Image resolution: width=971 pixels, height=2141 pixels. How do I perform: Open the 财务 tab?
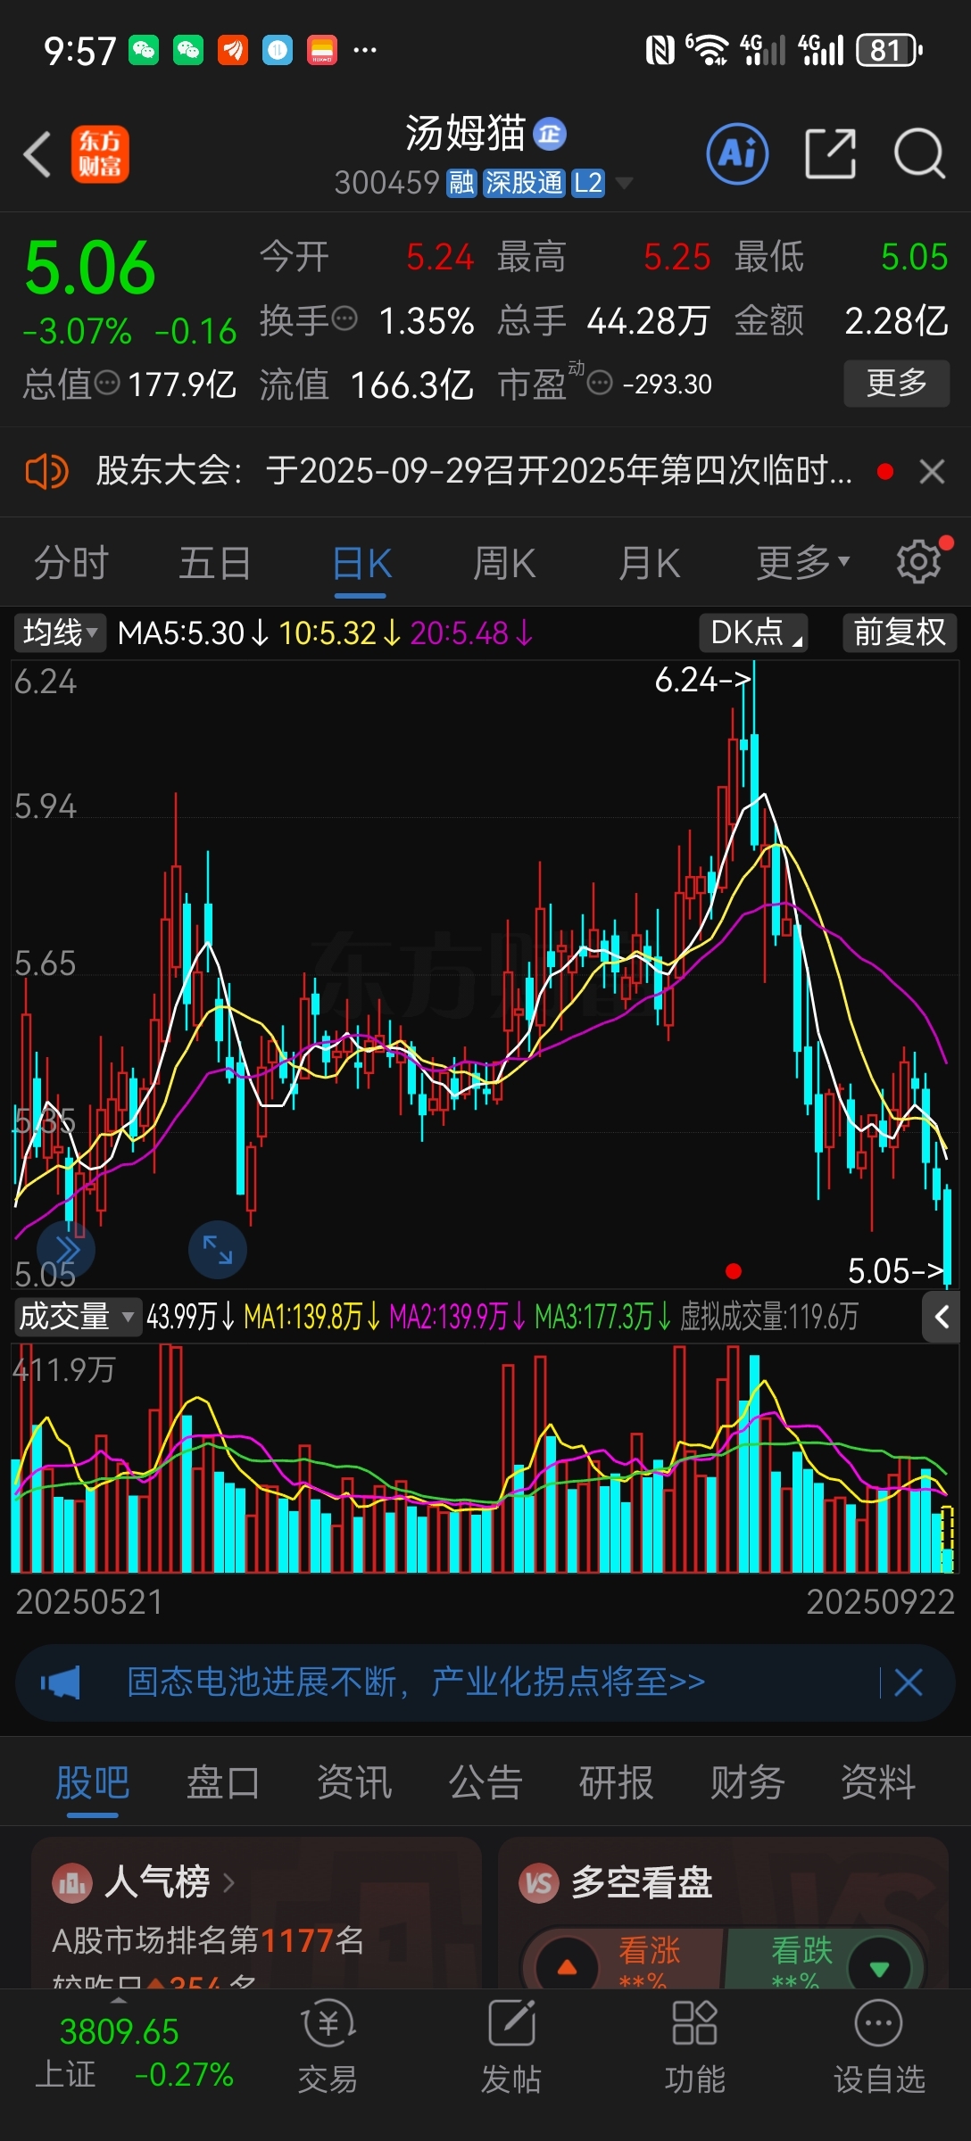tap(748, 1782)
